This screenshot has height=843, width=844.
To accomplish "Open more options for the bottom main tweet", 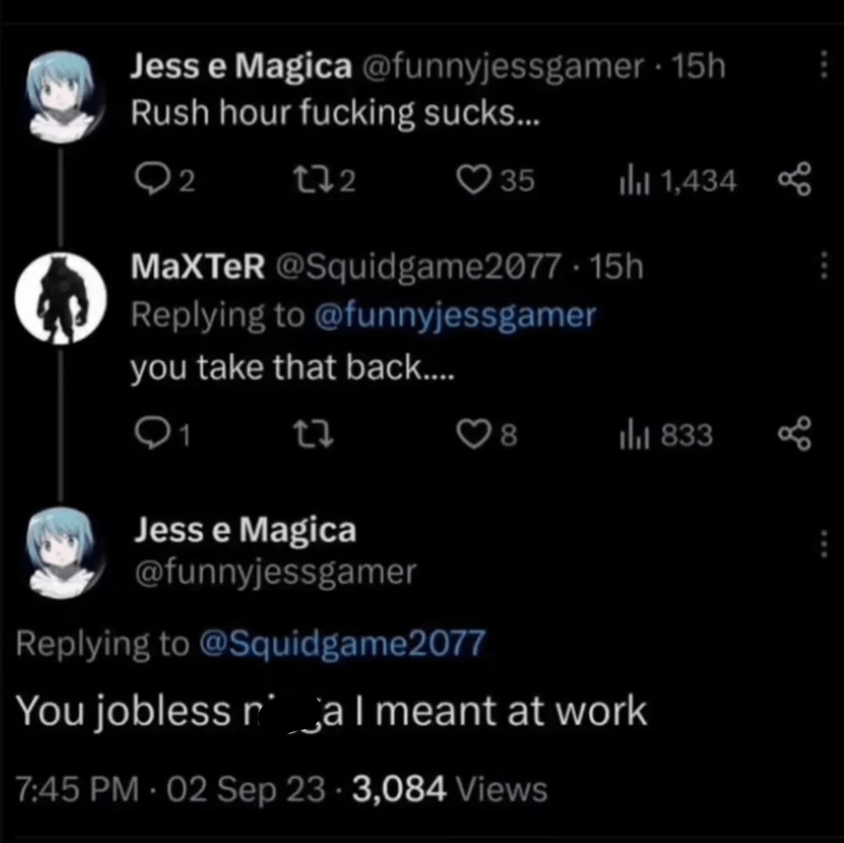I will coord(822,543).
